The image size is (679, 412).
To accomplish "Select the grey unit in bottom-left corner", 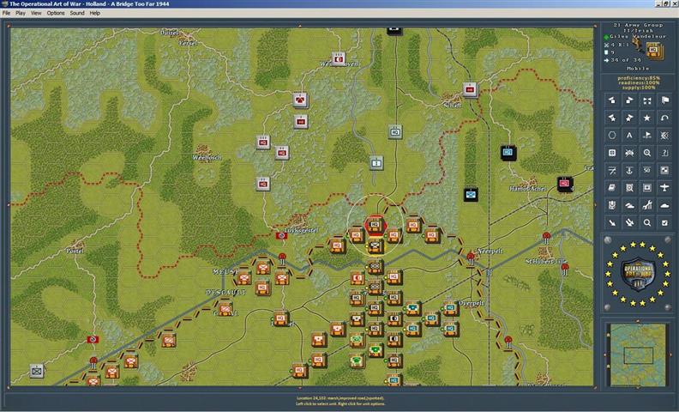I will click(x=37, y=372).
